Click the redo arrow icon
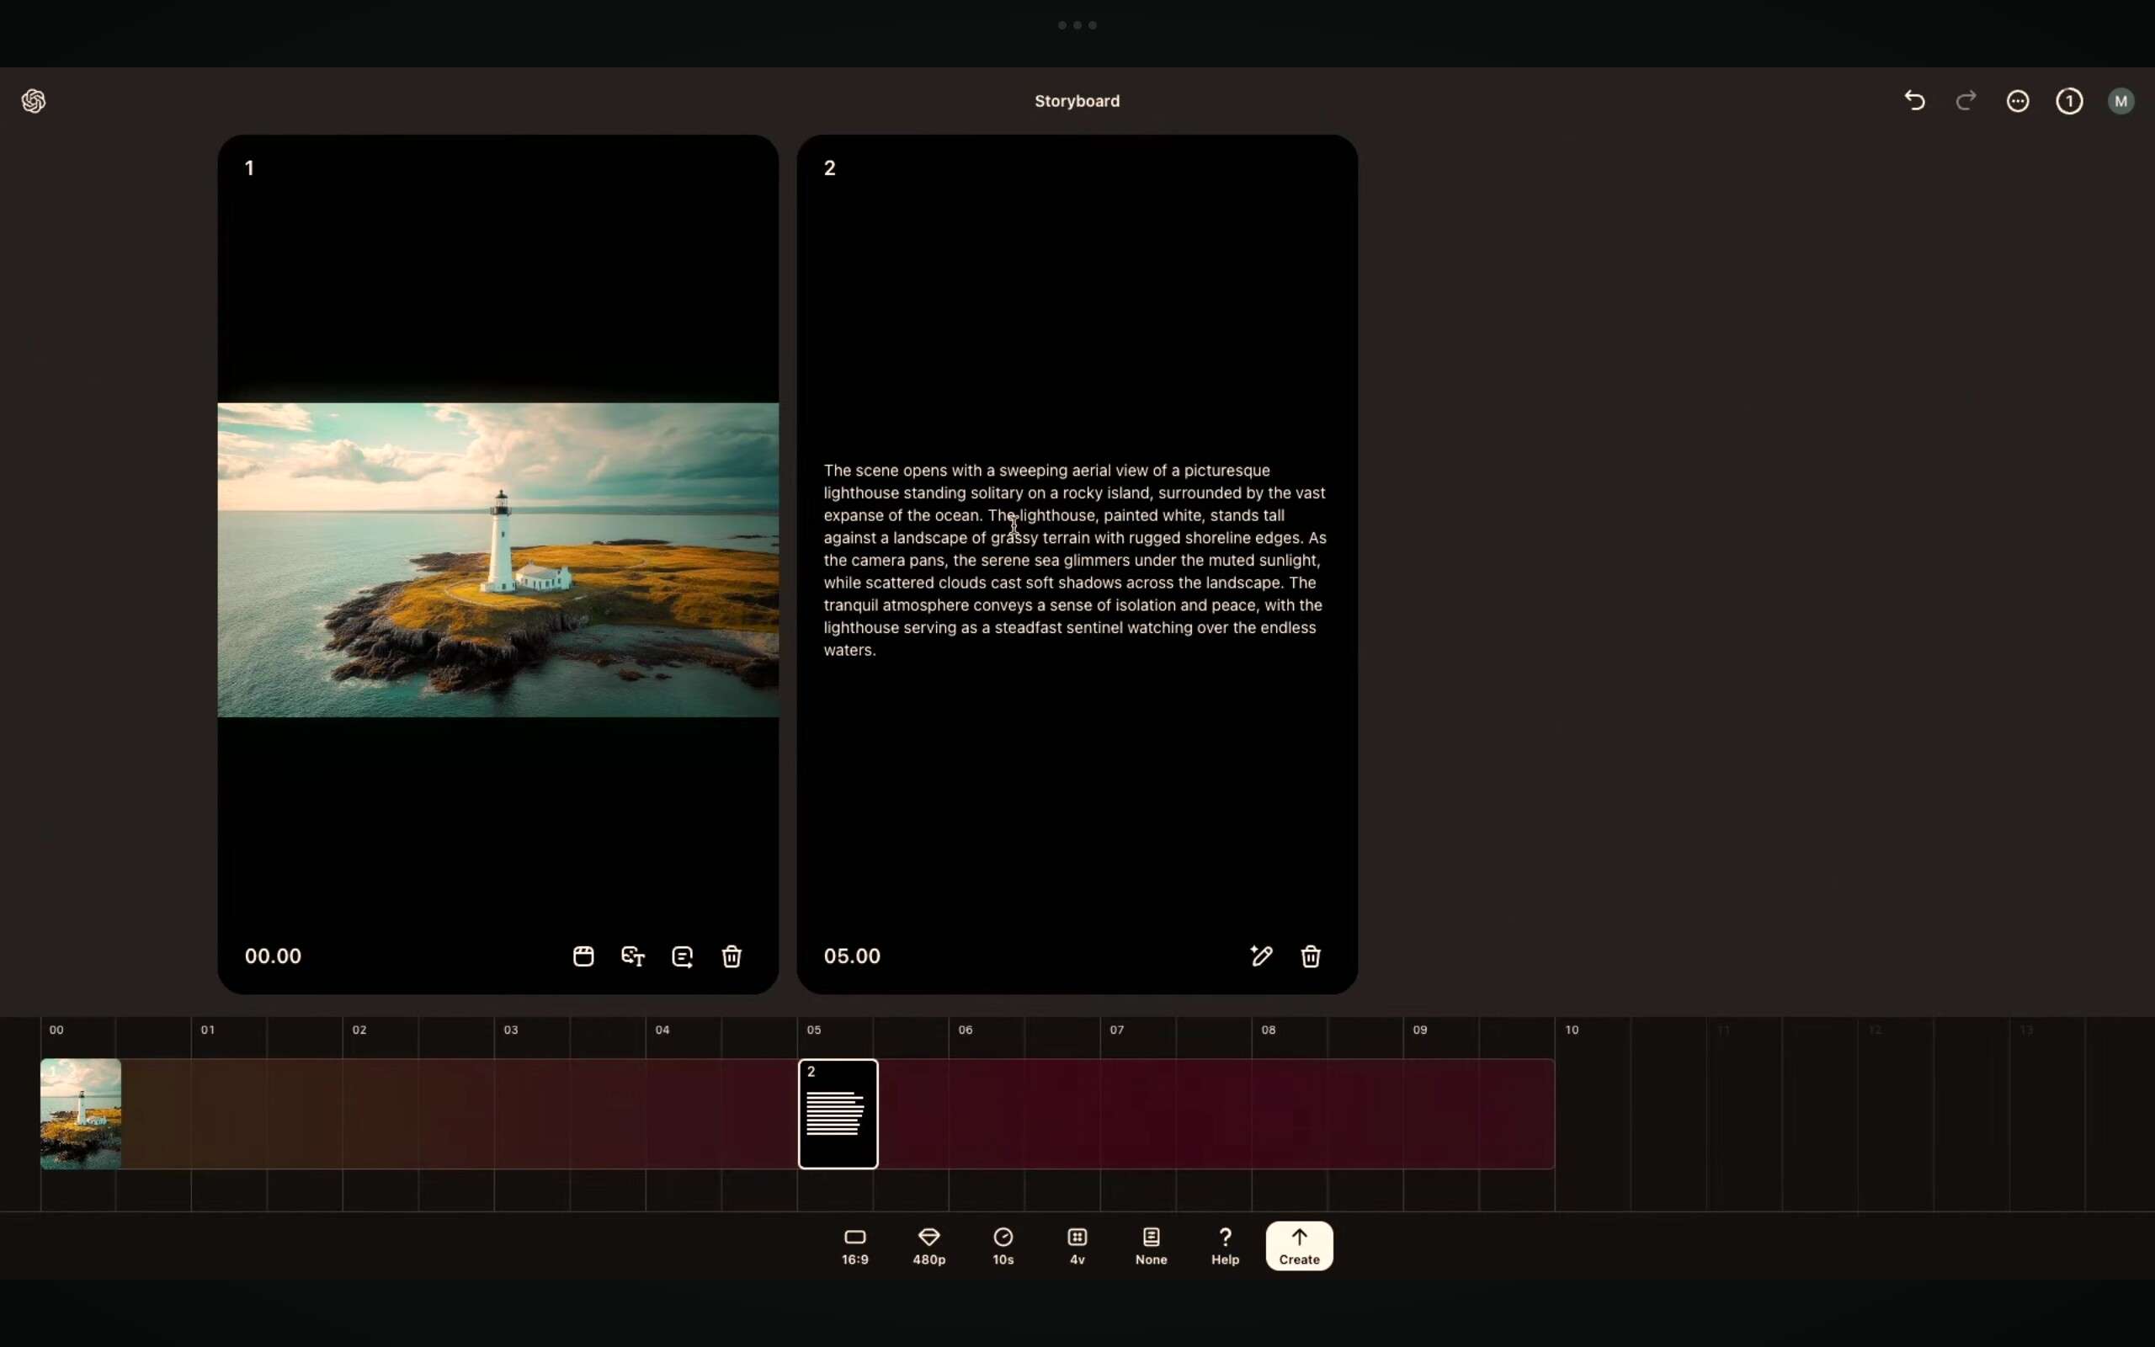The height and width of the screenshot is (1347, 2155). (x=1966, y=101)
